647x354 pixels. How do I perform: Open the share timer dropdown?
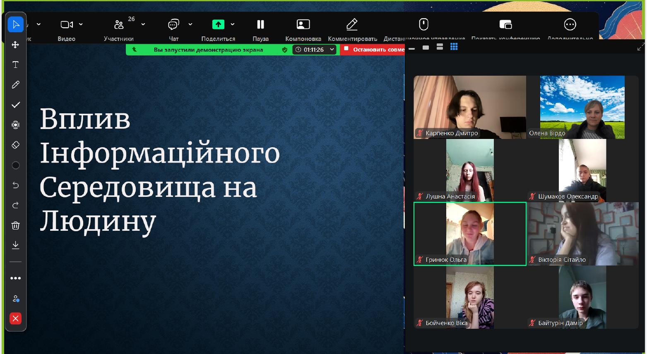[332, 50]
